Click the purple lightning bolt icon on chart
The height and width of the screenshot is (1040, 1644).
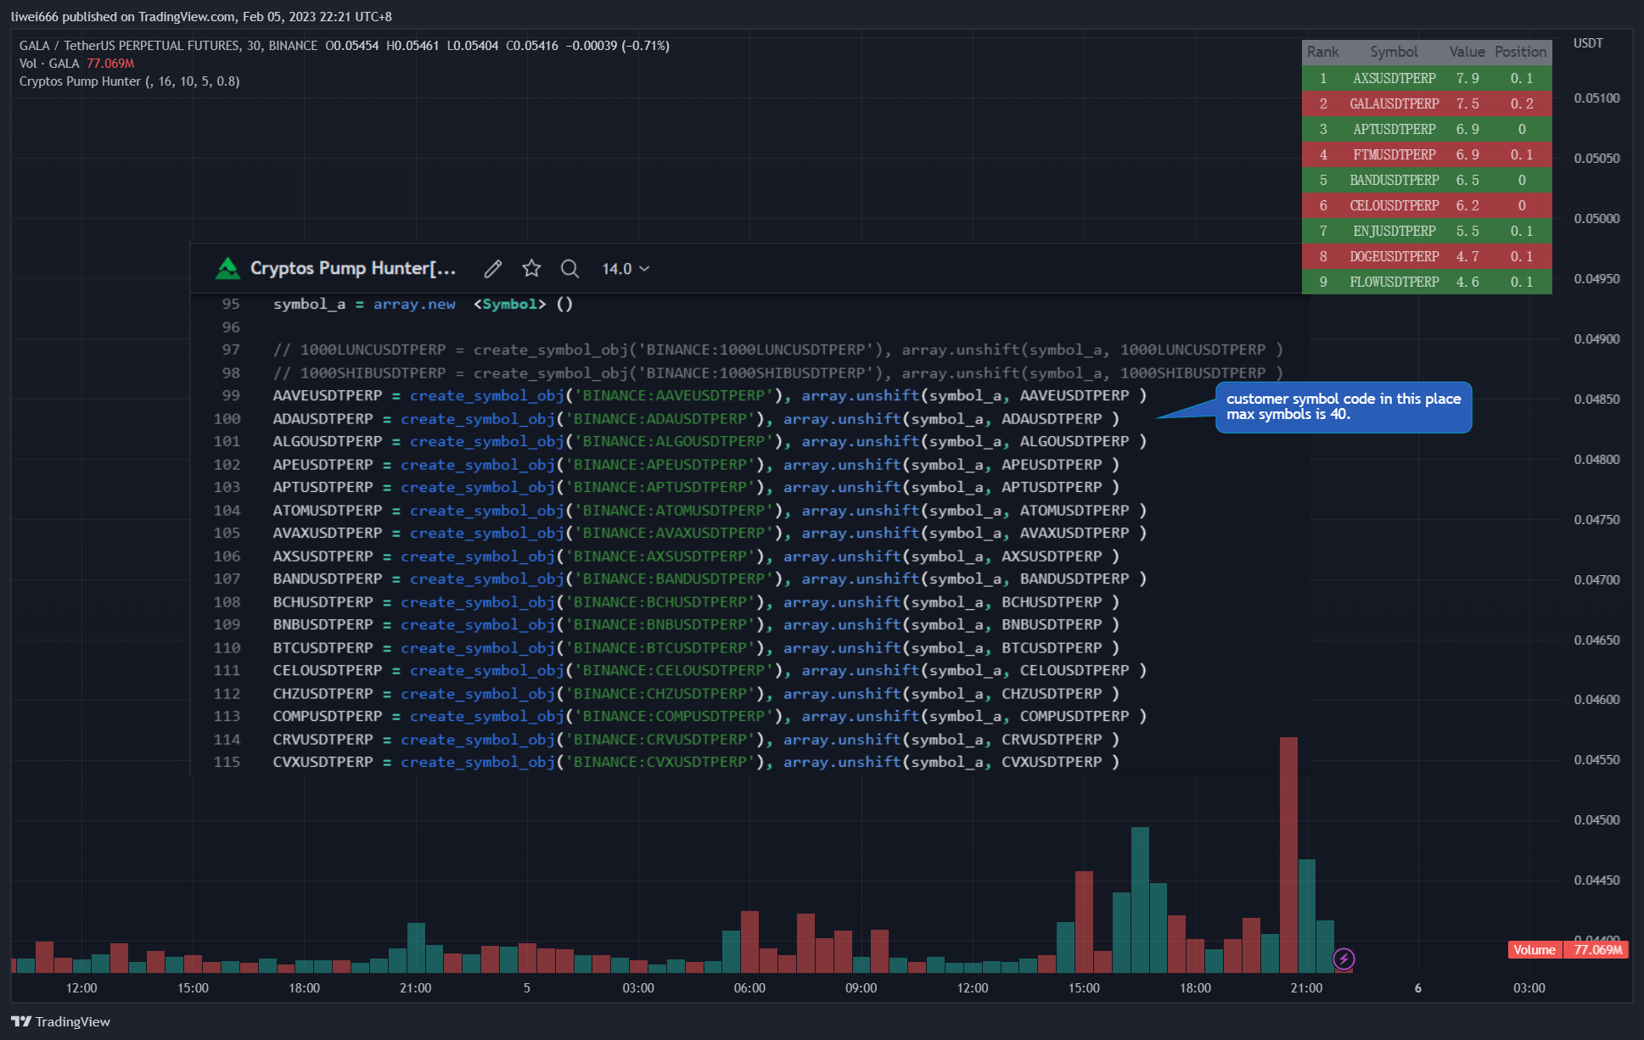tap(1344, 959)
